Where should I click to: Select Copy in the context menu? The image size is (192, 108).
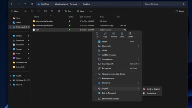point(105,35)
